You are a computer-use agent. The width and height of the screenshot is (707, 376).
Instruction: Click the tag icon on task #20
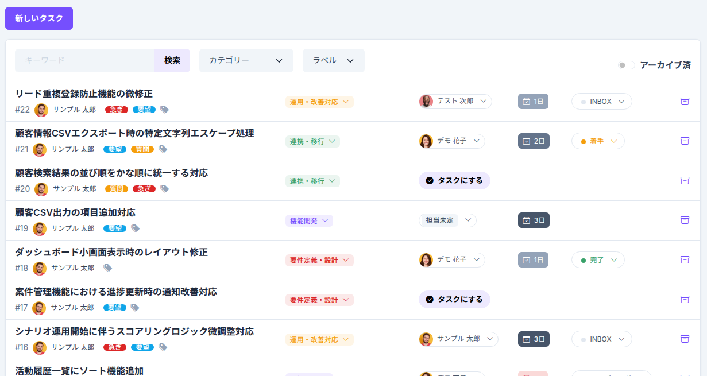164,188
